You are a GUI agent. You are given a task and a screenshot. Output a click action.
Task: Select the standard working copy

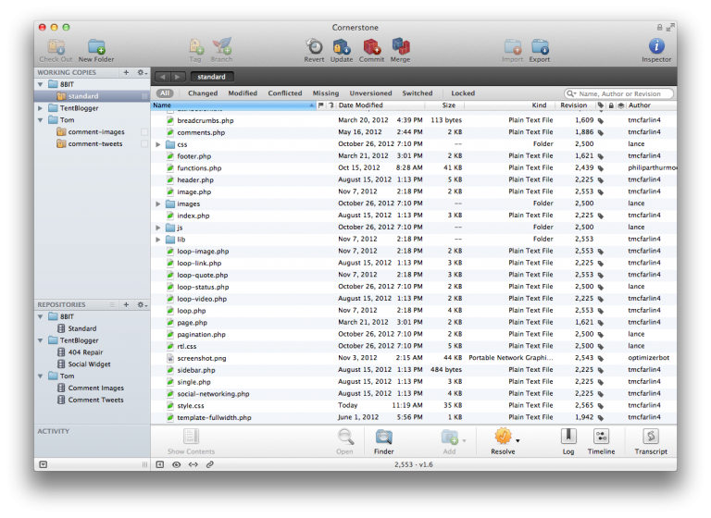(92, 96)
